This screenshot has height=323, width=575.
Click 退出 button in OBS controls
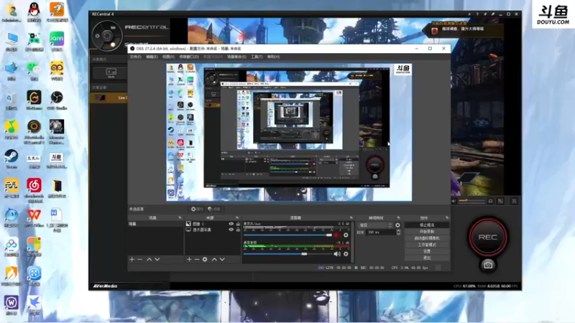click(x=427, y=258)
